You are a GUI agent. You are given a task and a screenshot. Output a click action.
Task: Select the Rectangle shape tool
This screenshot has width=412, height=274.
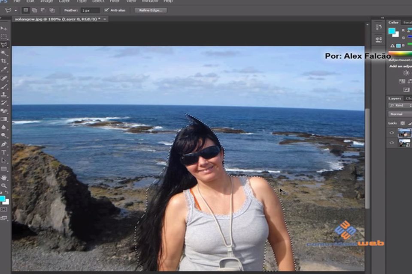click(4, 169)
